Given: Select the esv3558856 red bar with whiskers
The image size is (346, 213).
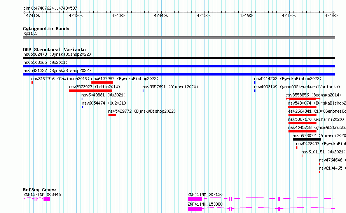Looking at the screenshot, I should tap(303, 99).
